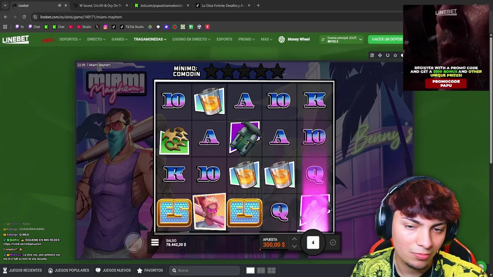
Task: Open JUEGOS RECIENTES tab
Action: click(x=22, y=270)
